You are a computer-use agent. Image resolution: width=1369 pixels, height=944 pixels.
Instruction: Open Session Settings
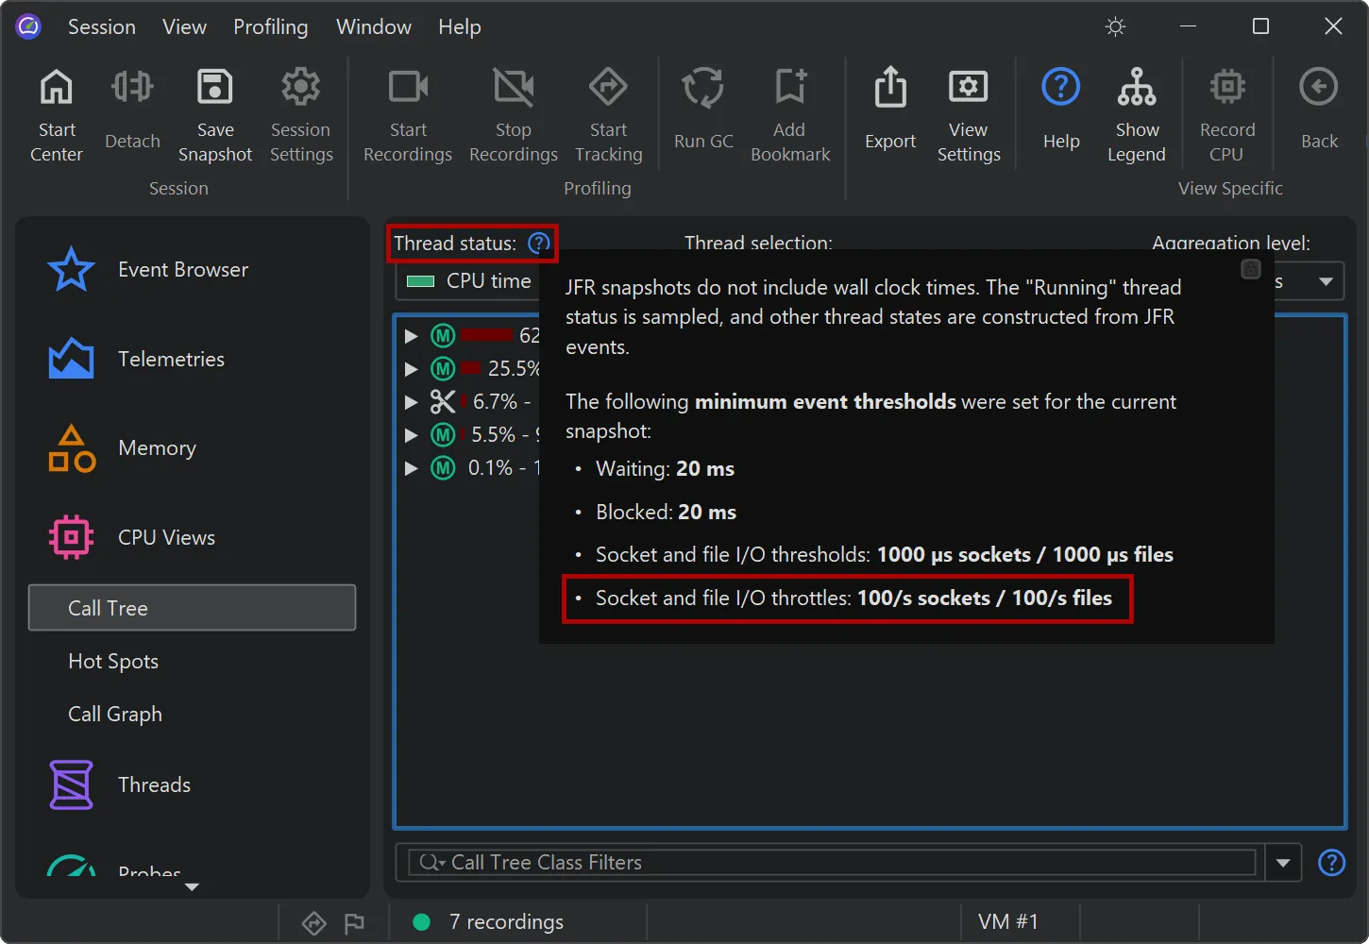[300, 111]
